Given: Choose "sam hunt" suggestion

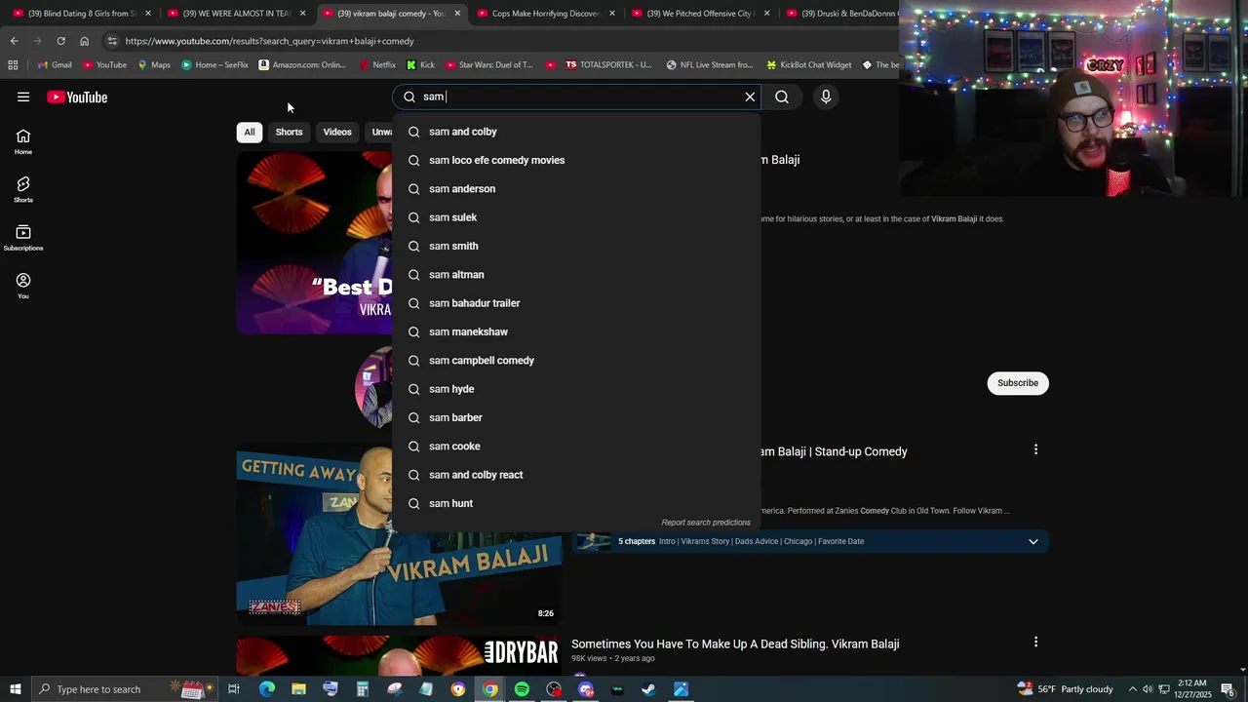Looking at the screenshot, I should tap(576, 503).
